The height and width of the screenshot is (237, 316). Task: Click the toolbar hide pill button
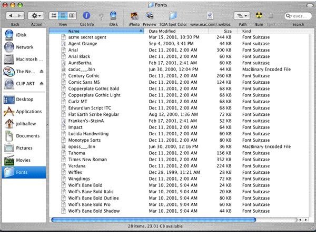310,5
